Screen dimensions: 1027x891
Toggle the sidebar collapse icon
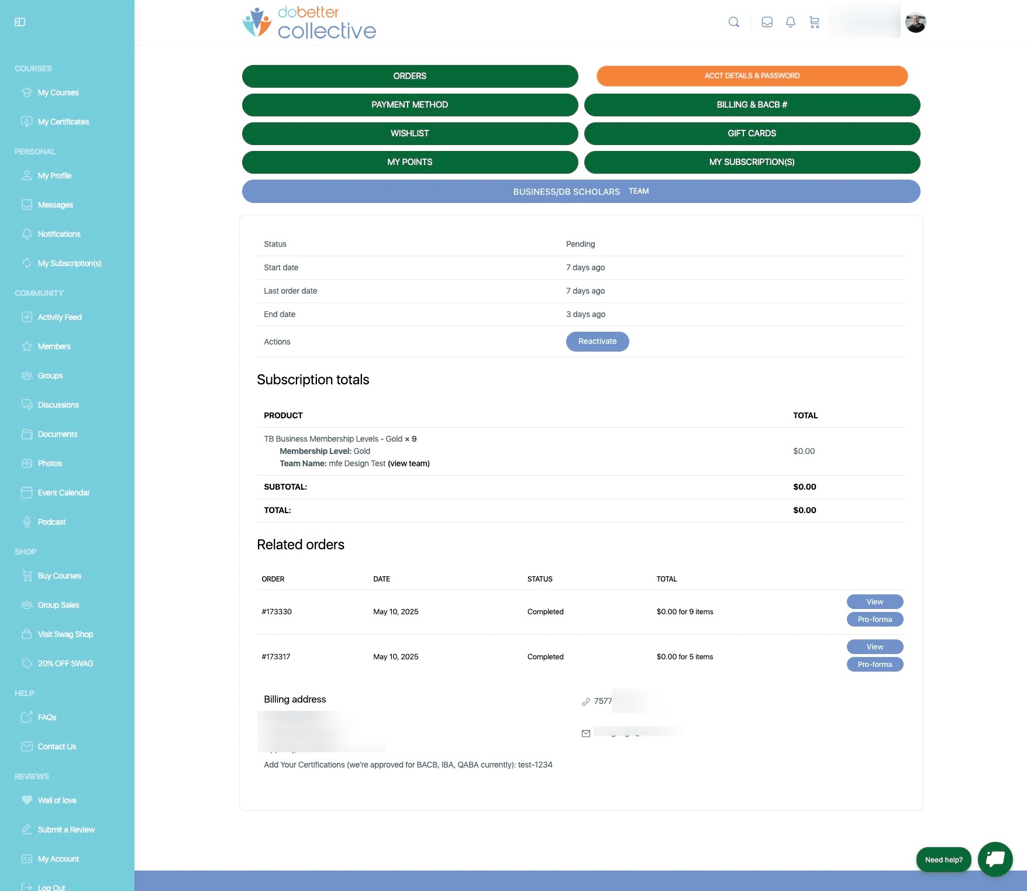point(20,22)
